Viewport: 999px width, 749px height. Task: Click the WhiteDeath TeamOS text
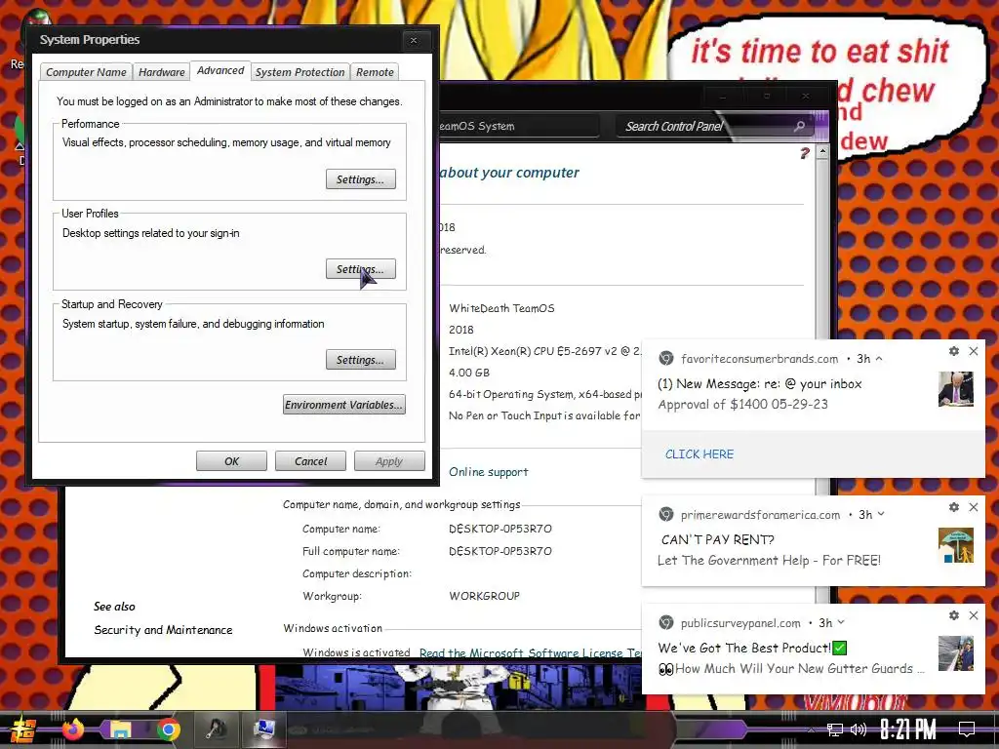[501, 308]
